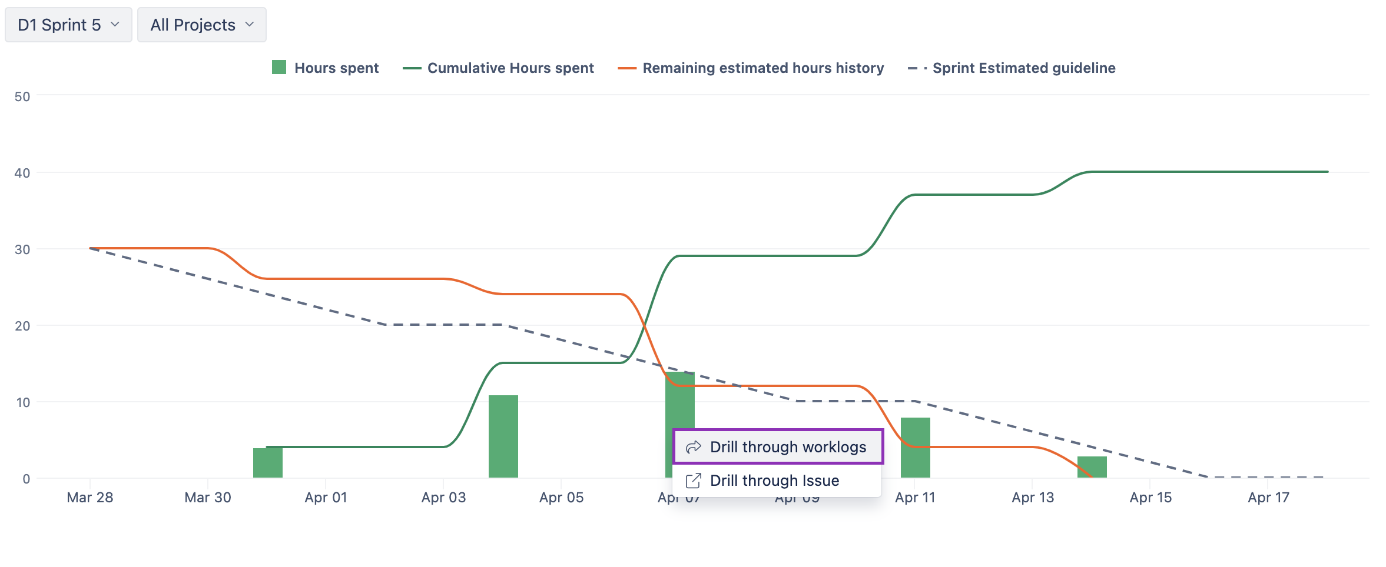Toggle the Sprint Estimated guideline legend entry

[1012, 68]
